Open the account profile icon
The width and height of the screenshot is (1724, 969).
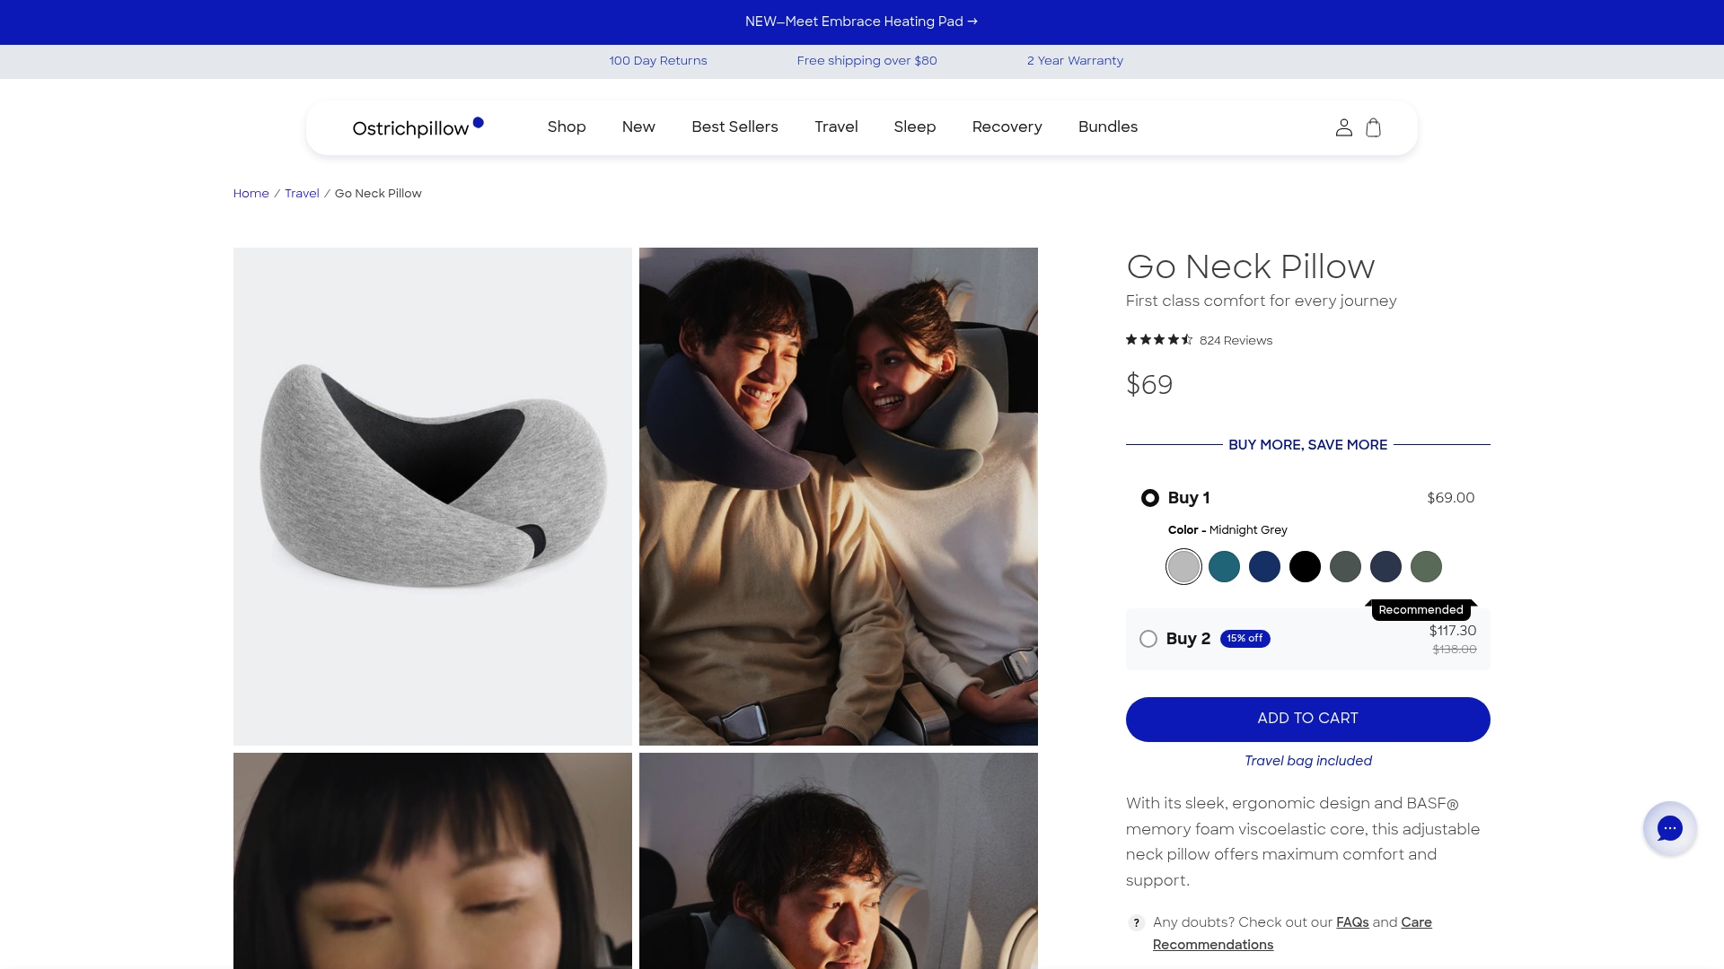[1344, 127]
